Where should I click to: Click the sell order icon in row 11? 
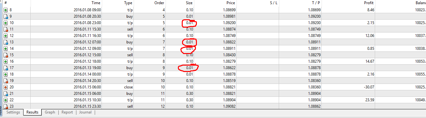[x=5, y=29]
